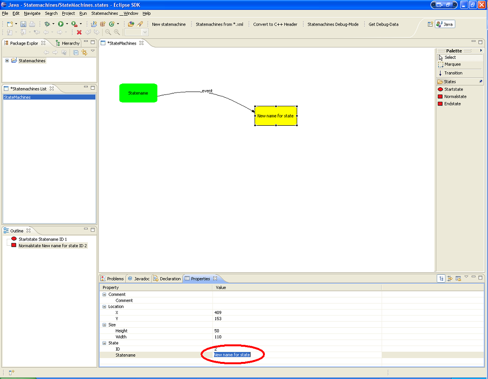Click the External Tools run icon
The width and height of the screenshot is (488, 379).
(x=74, y=24)
